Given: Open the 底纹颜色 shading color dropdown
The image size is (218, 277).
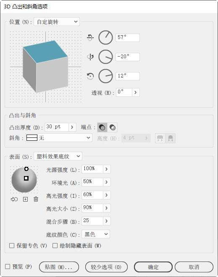Looking at the screenshot, I should click(96, 234).
